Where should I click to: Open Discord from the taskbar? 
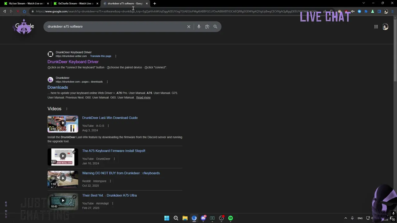(x=203, y=218)
